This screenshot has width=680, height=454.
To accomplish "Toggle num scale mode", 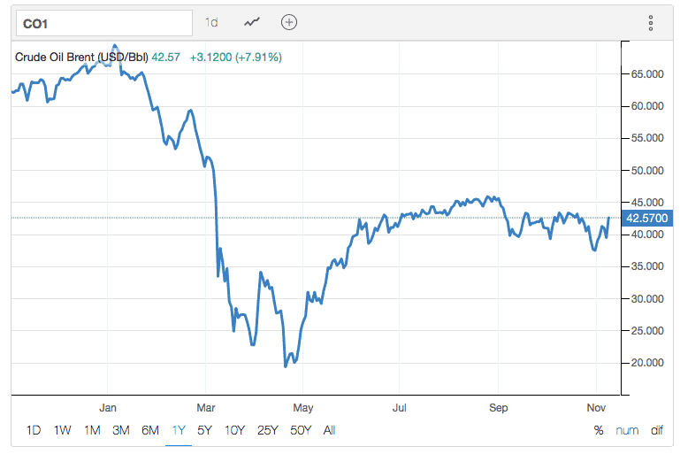I will 627,431.
